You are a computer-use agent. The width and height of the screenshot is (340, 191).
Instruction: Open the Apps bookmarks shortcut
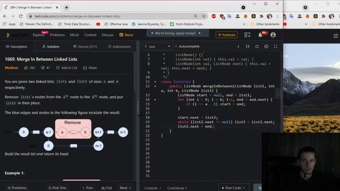[9, 24]
